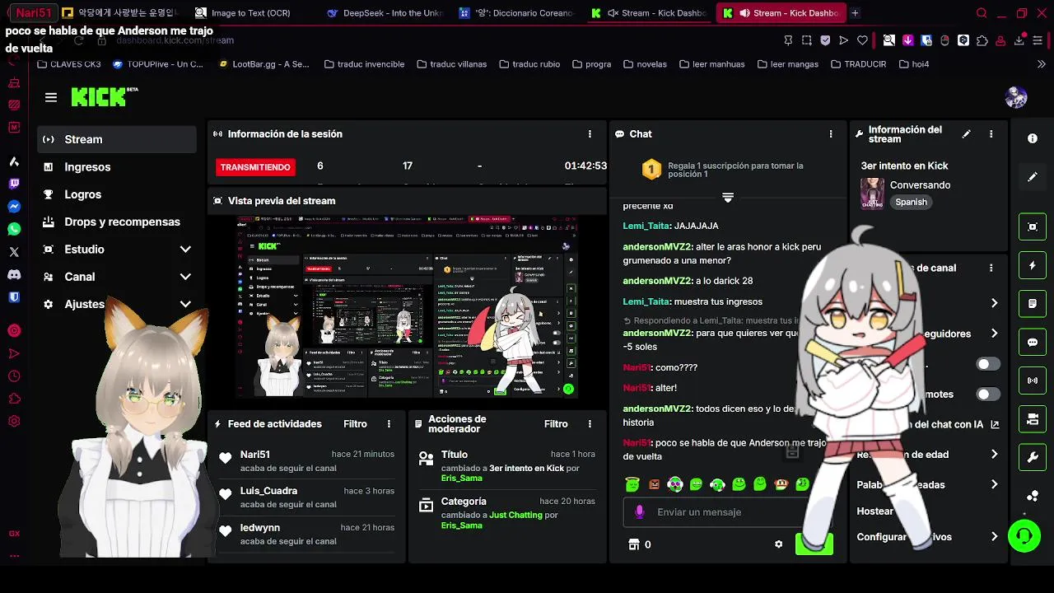Open chat con IA external link
This screenshot has width=1054, height=593.
(x=995, y=425)
